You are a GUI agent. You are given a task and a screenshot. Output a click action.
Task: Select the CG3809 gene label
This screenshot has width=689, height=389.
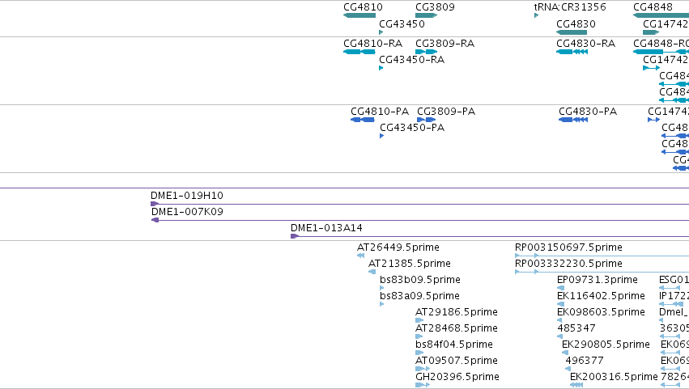pos(435,7)
